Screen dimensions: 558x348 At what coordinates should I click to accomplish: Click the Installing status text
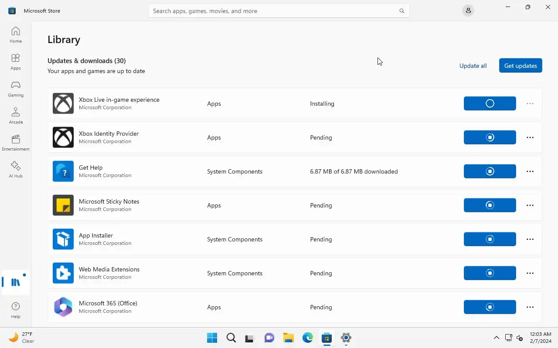(x=322, y=104)
